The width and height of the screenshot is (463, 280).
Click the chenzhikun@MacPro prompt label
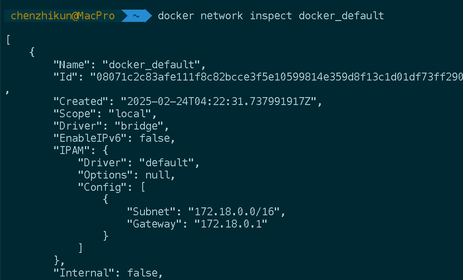(63, 16)
